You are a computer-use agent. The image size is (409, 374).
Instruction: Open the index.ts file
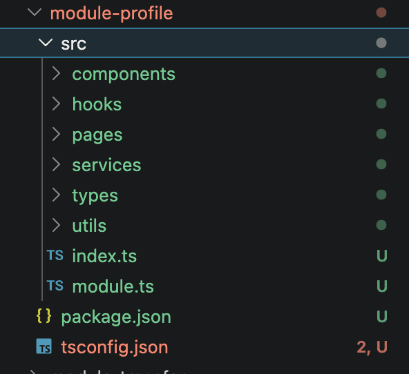click(x=104, y=256)
